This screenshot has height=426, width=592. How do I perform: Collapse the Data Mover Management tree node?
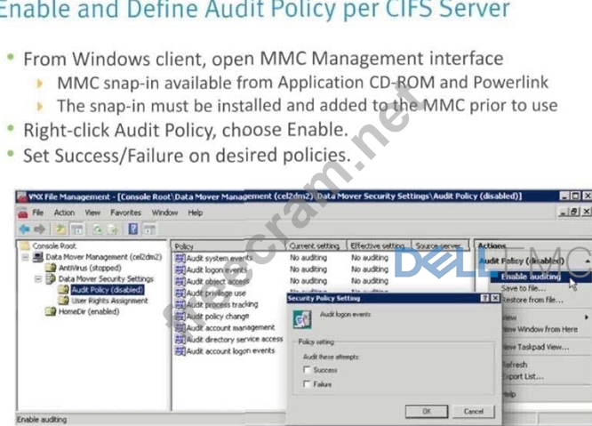25,258
